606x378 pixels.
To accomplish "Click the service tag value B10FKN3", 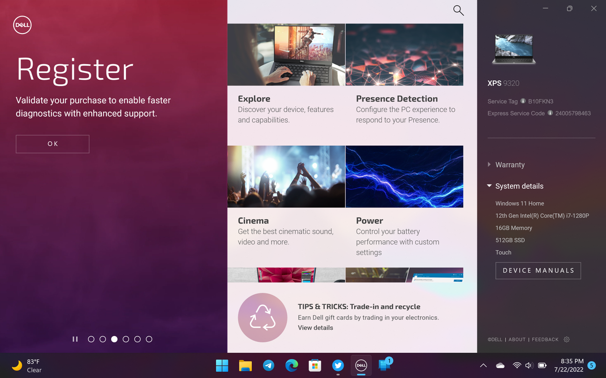I will click(x=541, y=101).
